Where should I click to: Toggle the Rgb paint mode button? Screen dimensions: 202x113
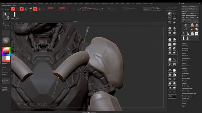tap(50, 8)
